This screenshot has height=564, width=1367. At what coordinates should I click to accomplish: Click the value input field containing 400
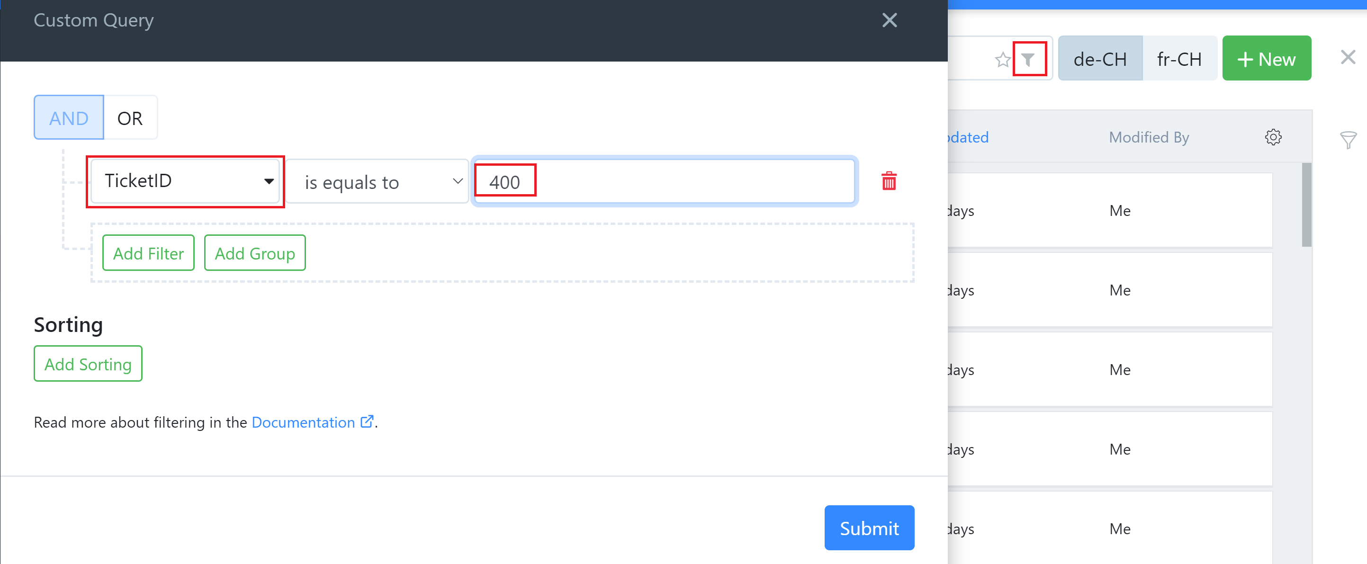coord(665,181)
